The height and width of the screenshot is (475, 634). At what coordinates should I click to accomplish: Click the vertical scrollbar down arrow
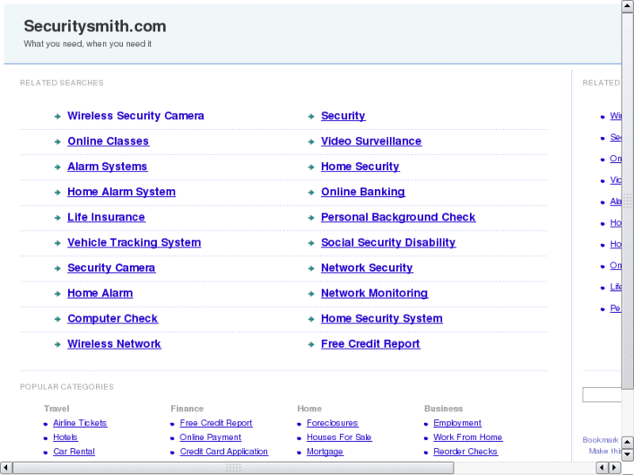[x=628, y=455]
